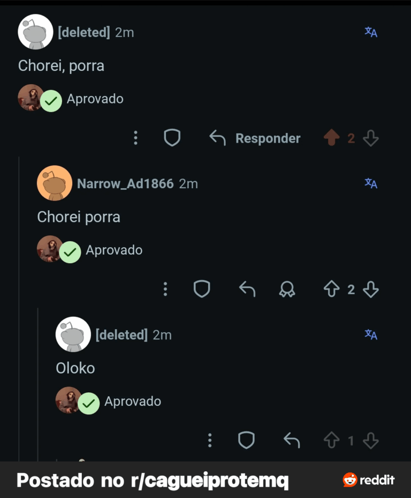Image resolution: width=411 pixels, height=498 pixels.
Task: Translate the "Oloko" comment
Action: (x=371, y=335)
